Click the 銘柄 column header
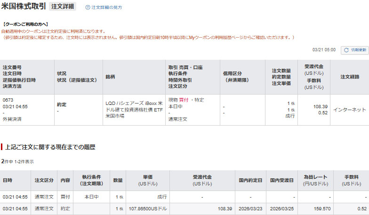Image resolution: width=369 pixels, height=215 pixels. click(x=111, y=77)
